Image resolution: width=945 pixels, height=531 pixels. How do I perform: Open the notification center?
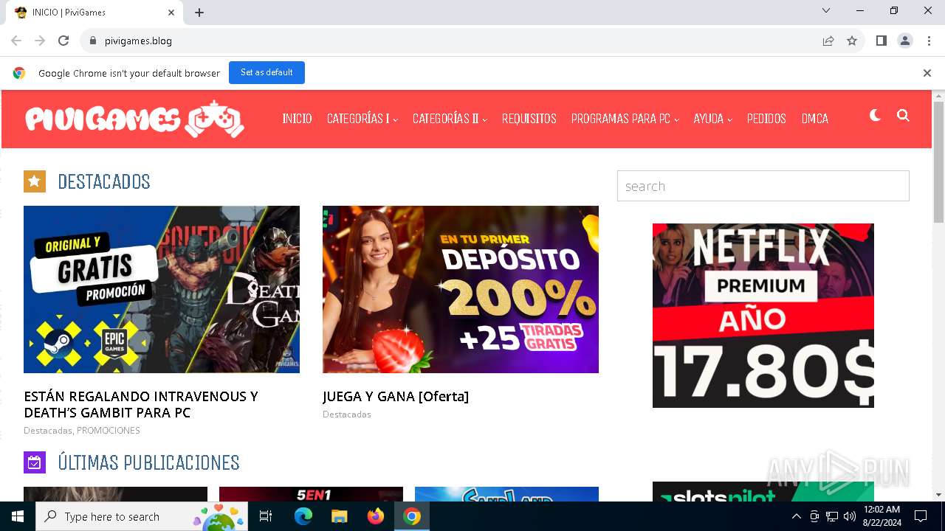coord(921,516)
